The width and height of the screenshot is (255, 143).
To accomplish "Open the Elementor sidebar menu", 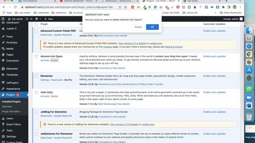I will [x=12, y=69].
